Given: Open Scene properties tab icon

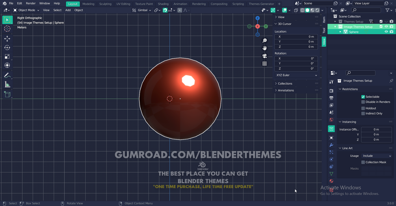Looking at the screenshot, I should click(331, 112).
